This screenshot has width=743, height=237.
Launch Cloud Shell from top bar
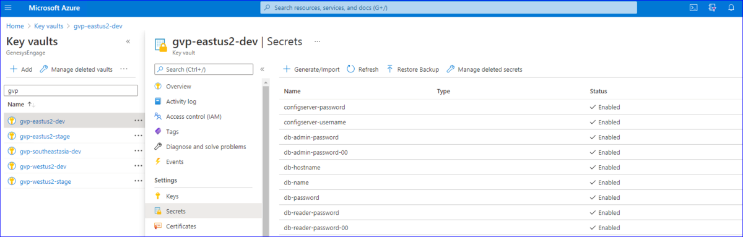pos(694,7)
